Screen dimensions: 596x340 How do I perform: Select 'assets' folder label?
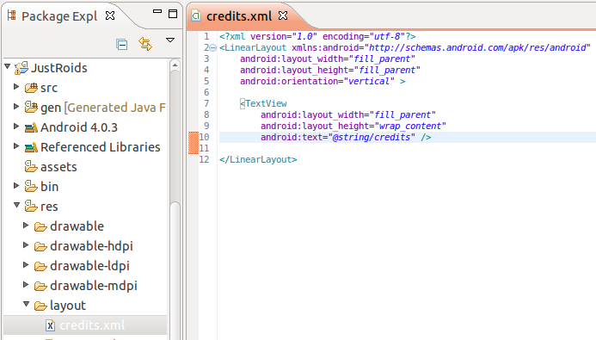coord(58,167)
